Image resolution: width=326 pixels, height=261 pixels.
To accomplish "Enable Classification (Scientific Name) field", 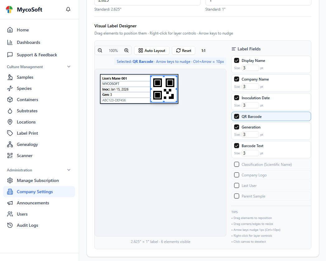I will coord(237,165).
